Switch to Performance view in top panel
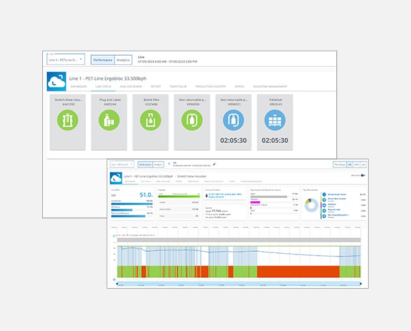411x331 pixels. click(102, 59)
